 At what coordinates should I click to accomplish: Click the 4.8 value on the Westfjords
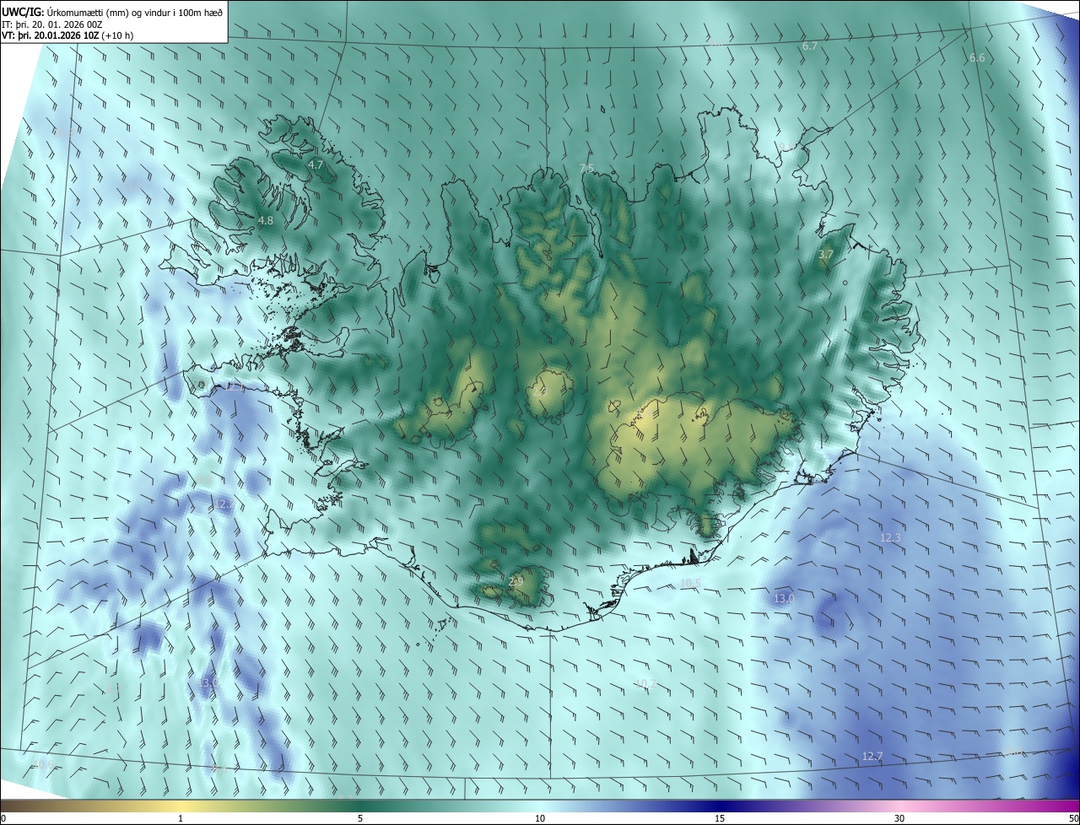point(265,220)
